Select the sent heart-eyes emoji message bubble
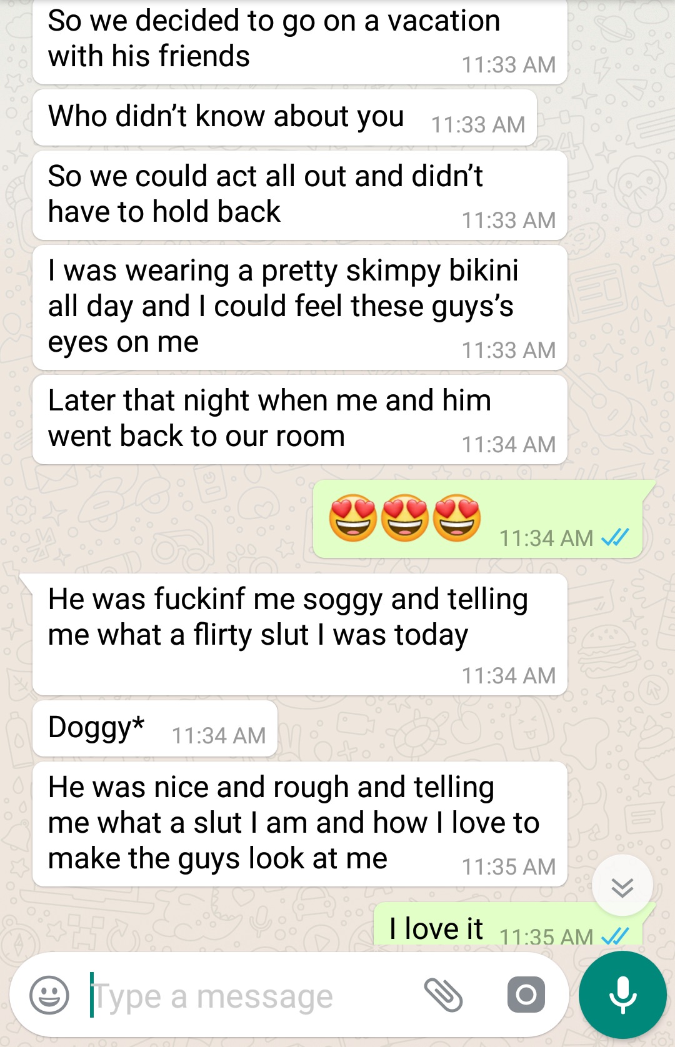The image size is (675, 1047). click(478, 519)
